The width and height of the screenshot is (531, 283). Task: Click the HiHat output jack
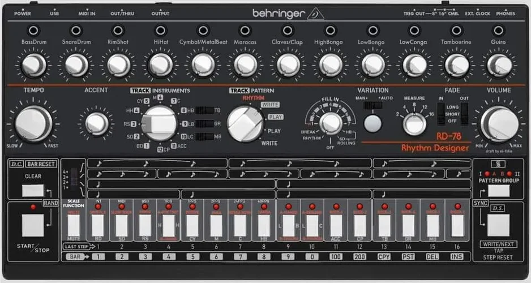161,31
